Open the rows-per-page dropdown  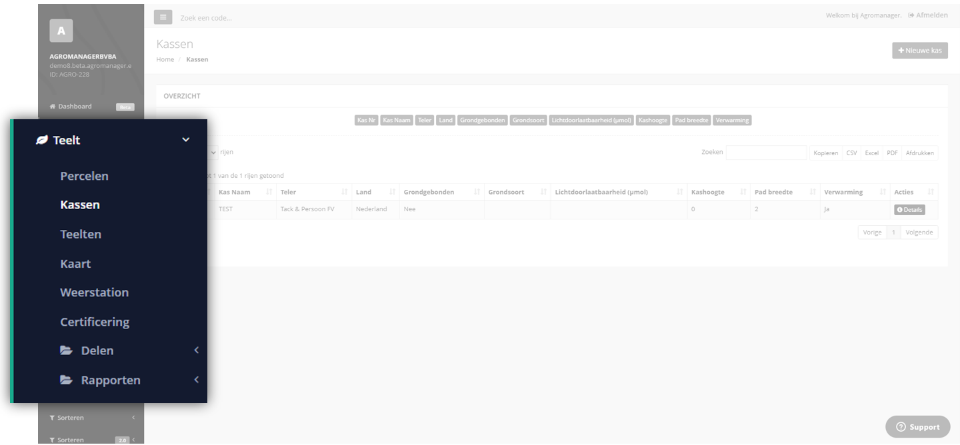pos(213,153)
